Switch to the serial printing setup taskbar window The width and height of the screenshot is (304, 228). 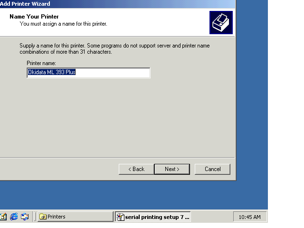tap(153, 217)
